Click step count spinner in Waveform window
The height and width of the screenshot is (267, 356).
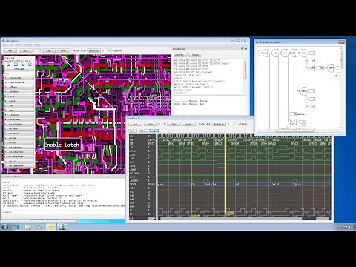click(165, 124)
